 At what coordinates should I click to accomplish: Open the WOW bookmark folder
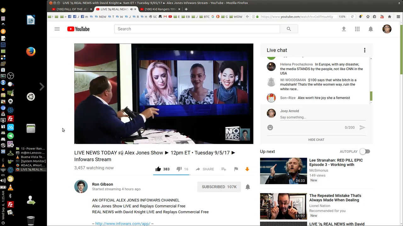tap(236, 17)
